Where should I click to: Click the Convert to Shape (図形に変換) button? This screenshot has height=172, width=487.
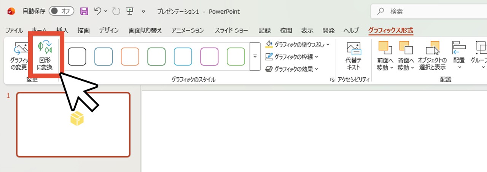(46, 56)
